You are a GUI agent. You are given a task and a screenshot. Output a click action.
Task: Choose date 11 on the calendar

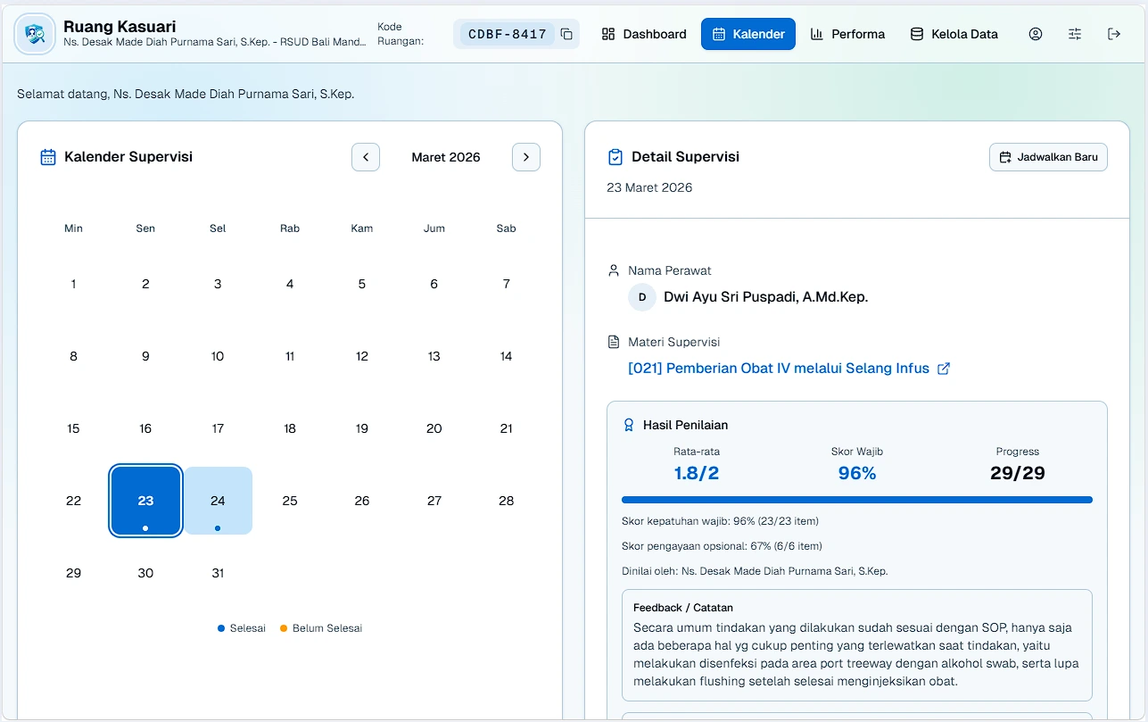(x=290, y=356)
